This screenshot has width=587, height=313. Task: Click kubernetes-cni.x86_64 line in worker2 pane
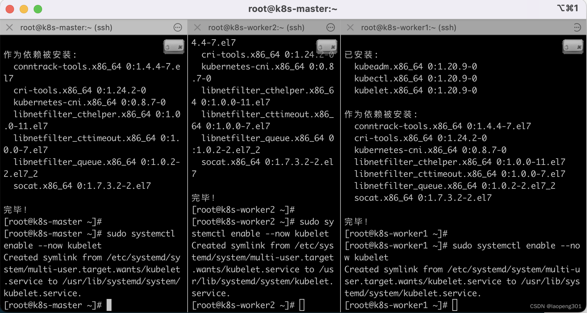pos(263,72)
